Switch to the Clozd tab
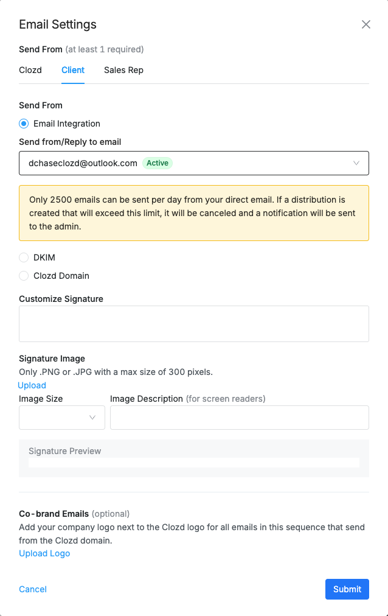The image size is (388, 616). [30, 70]
